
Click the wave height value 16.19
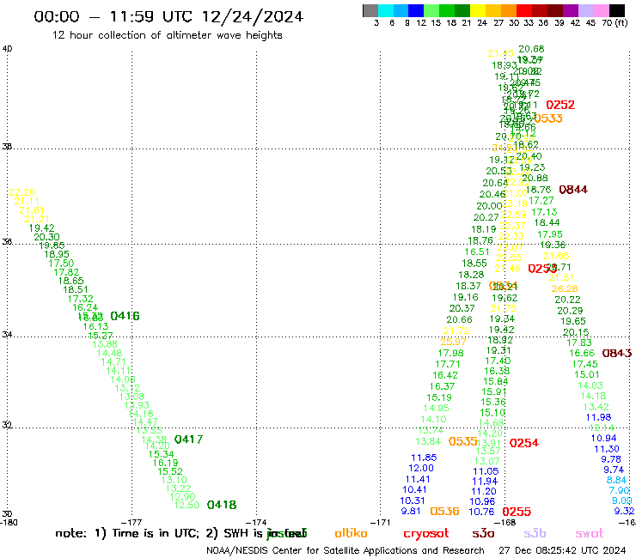click(166, 463)
